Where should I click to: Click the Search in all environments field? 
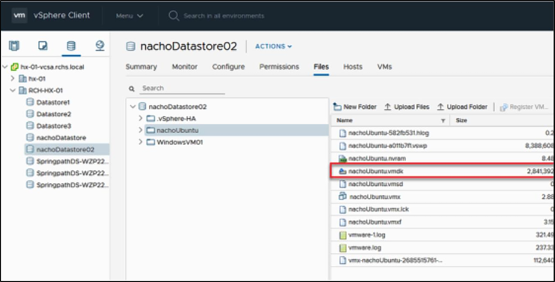pos(223,16)
